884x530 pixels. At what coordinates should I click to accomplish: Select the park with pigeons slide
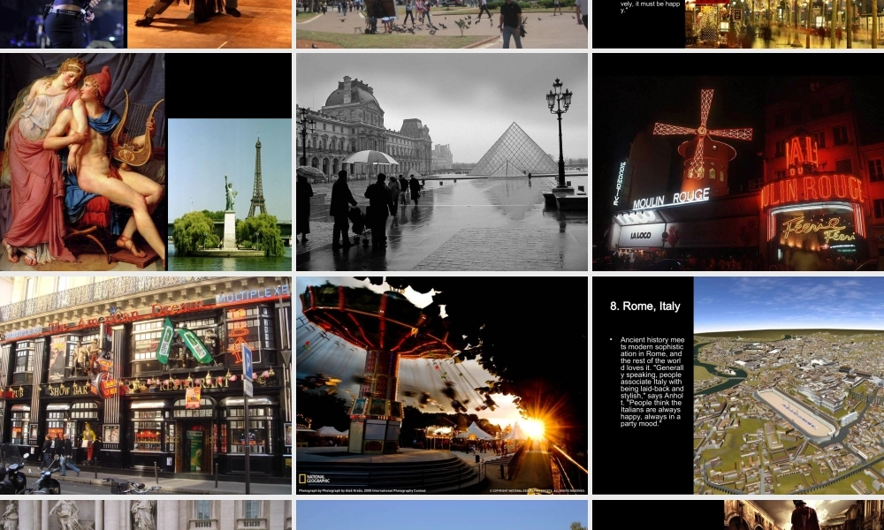pos(441,23)
